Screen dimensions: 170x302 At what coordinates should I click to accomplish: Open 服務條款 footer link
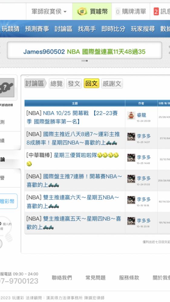(x=129, y=278)
